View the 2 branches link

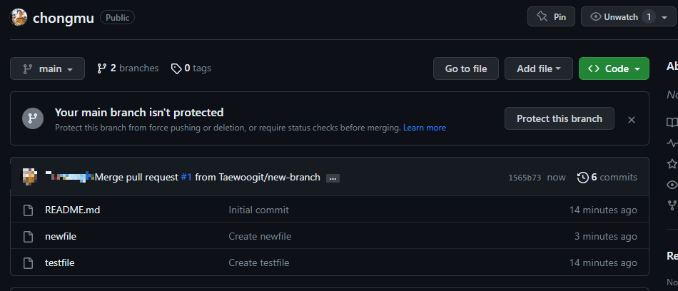128,68
